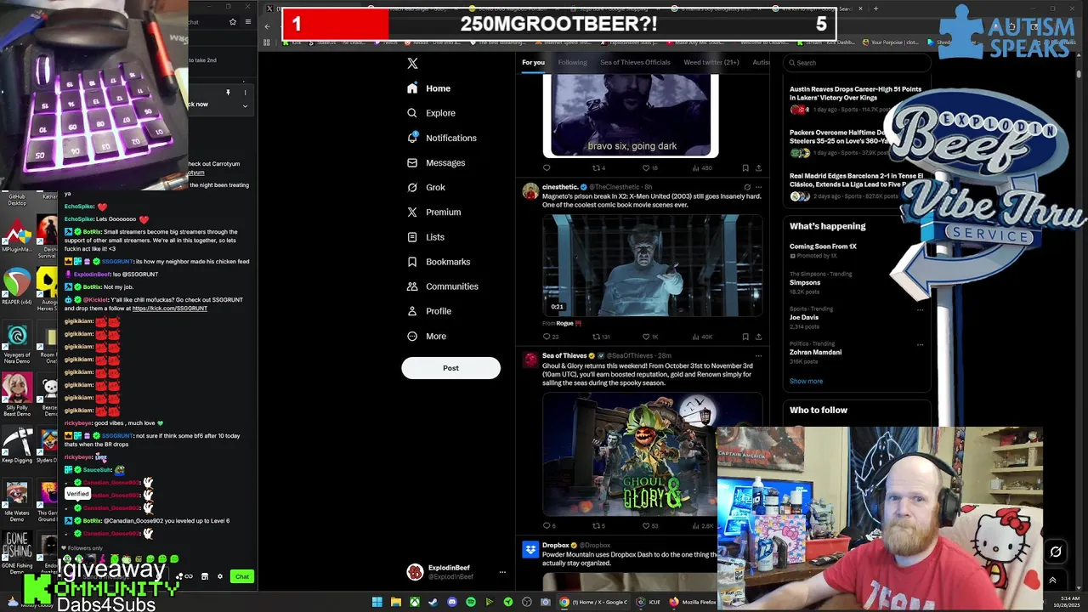Go to Home in X sidebar
The height and width of the screenshot is (612, 1088).
point(429,88)
